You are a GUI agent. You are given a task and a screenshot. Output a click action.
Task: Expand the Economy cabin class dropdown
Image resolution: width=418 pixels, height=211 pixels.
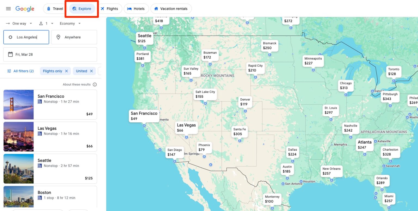[x=70, y=24]
